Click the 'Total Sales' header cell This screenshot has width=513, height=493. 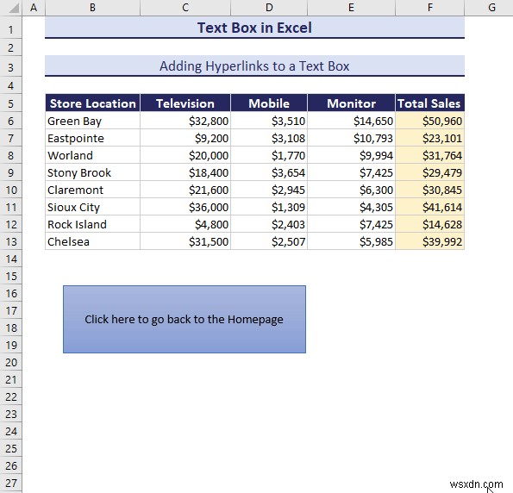click(430, 103)
